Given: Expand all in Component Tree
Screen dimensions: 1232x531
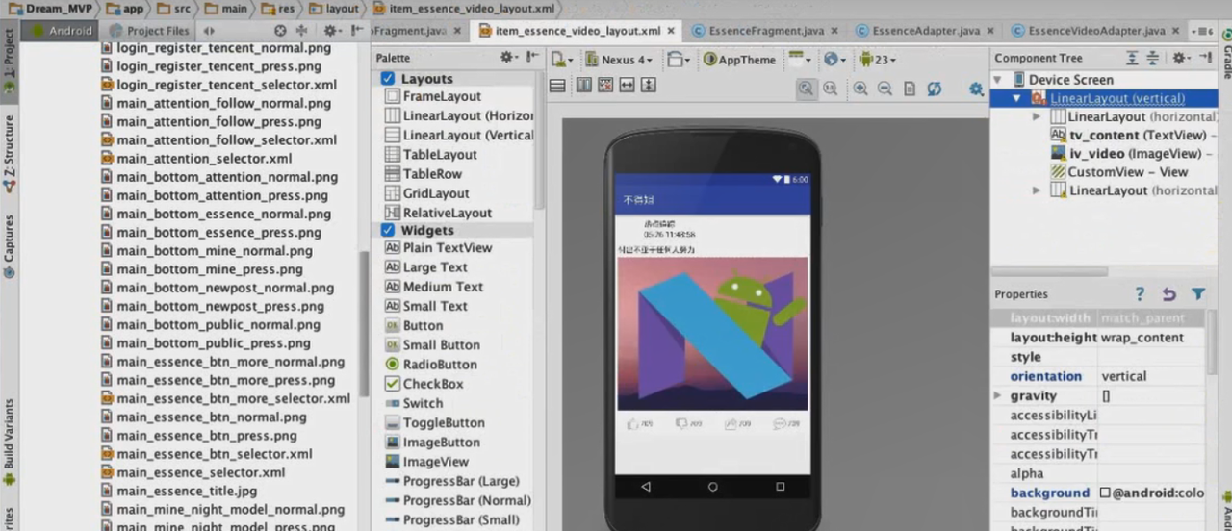Looking at the screenshot, I should tap(1132, 59).
